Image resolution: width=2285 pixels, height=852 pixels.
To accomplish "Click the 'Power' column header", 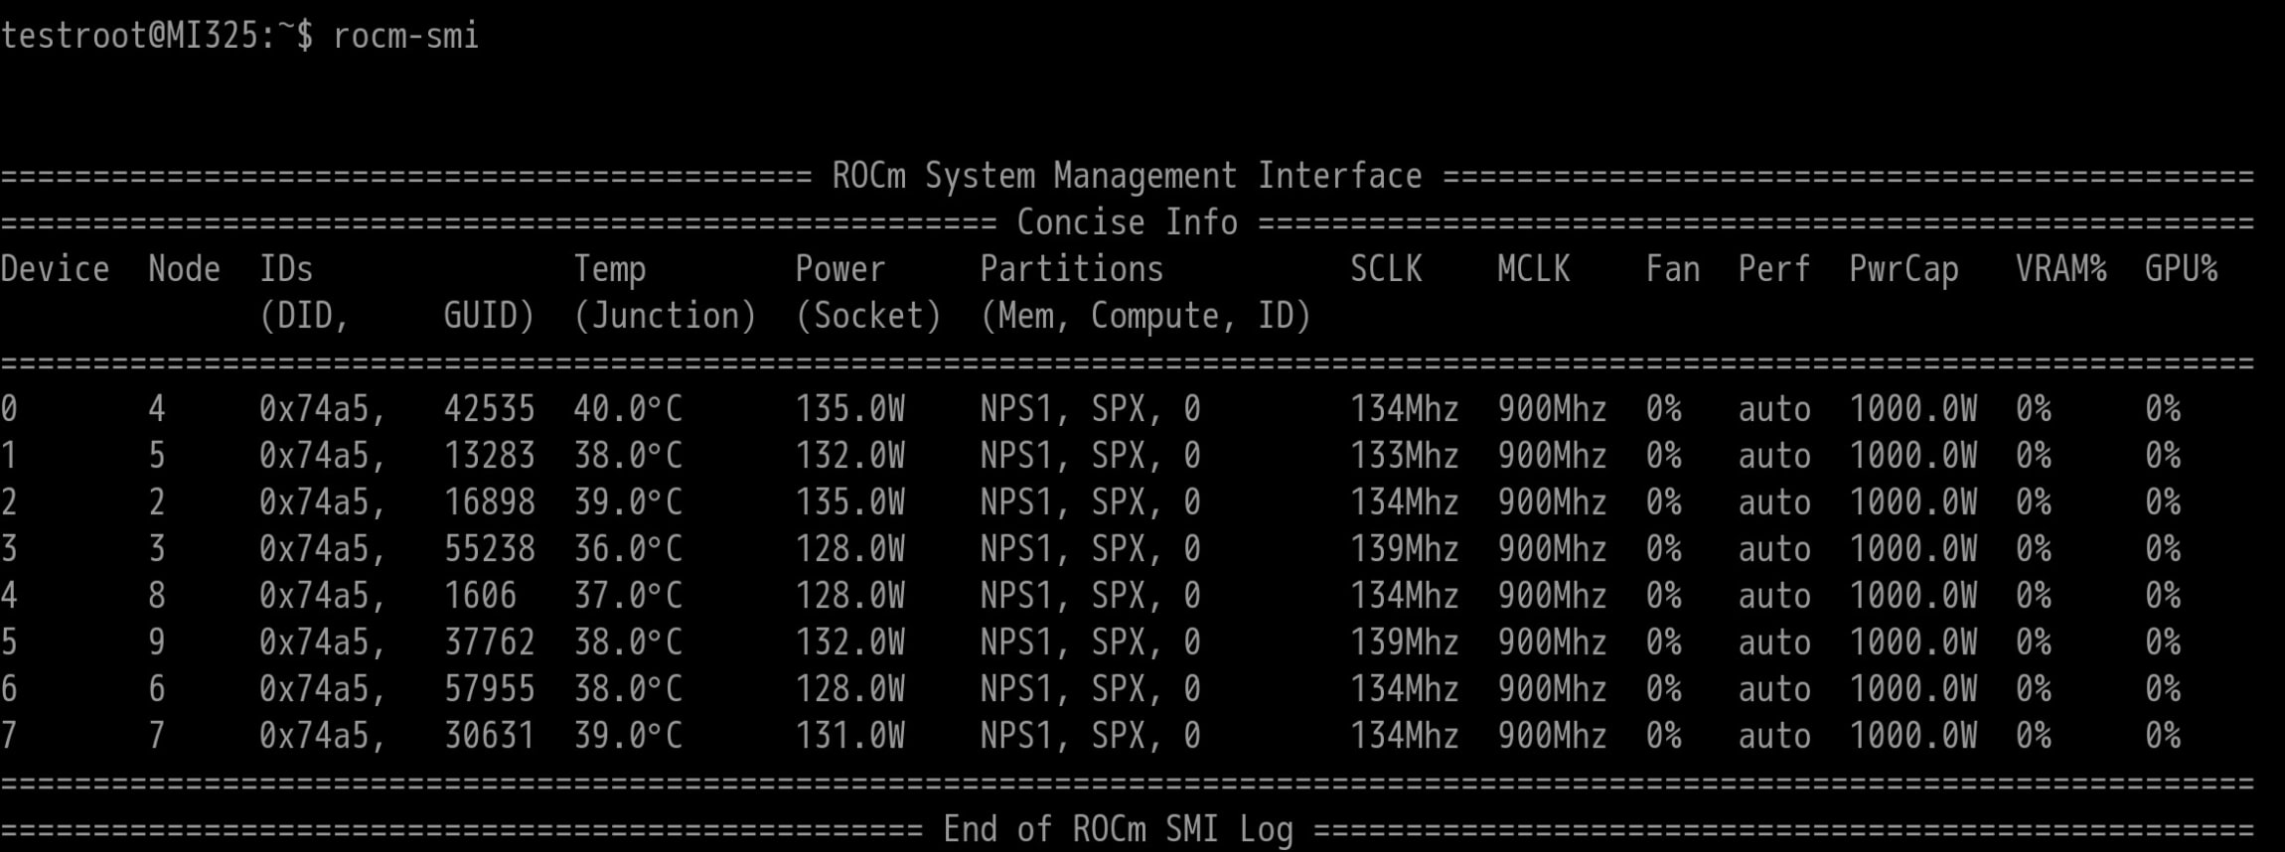I will click(x=839, y=269).
